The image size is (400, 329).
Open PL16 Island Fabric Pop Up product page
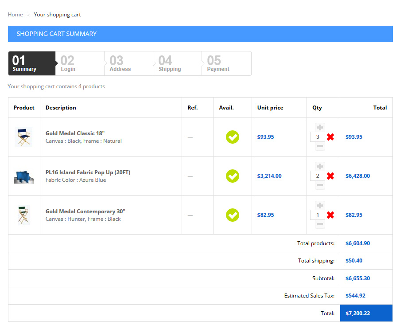point(88,172)
